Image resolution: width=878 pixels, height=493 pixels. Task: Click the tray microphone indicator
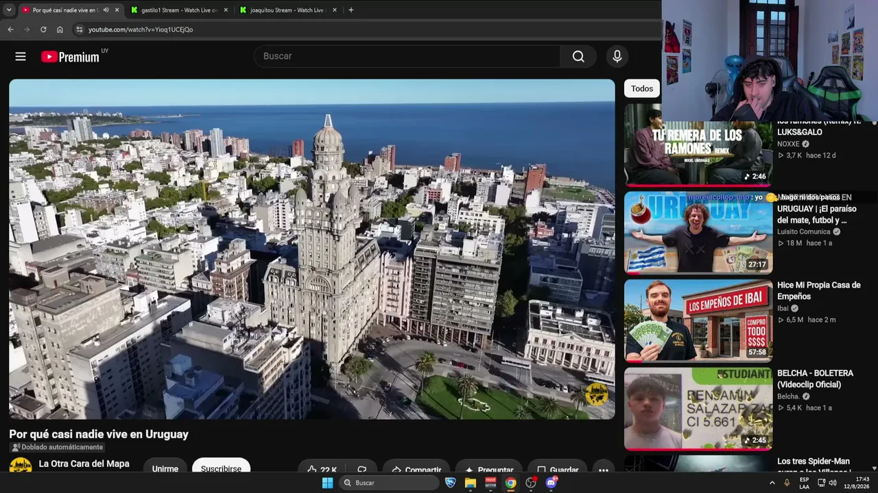pyautogui.click(x=787, y=483)
